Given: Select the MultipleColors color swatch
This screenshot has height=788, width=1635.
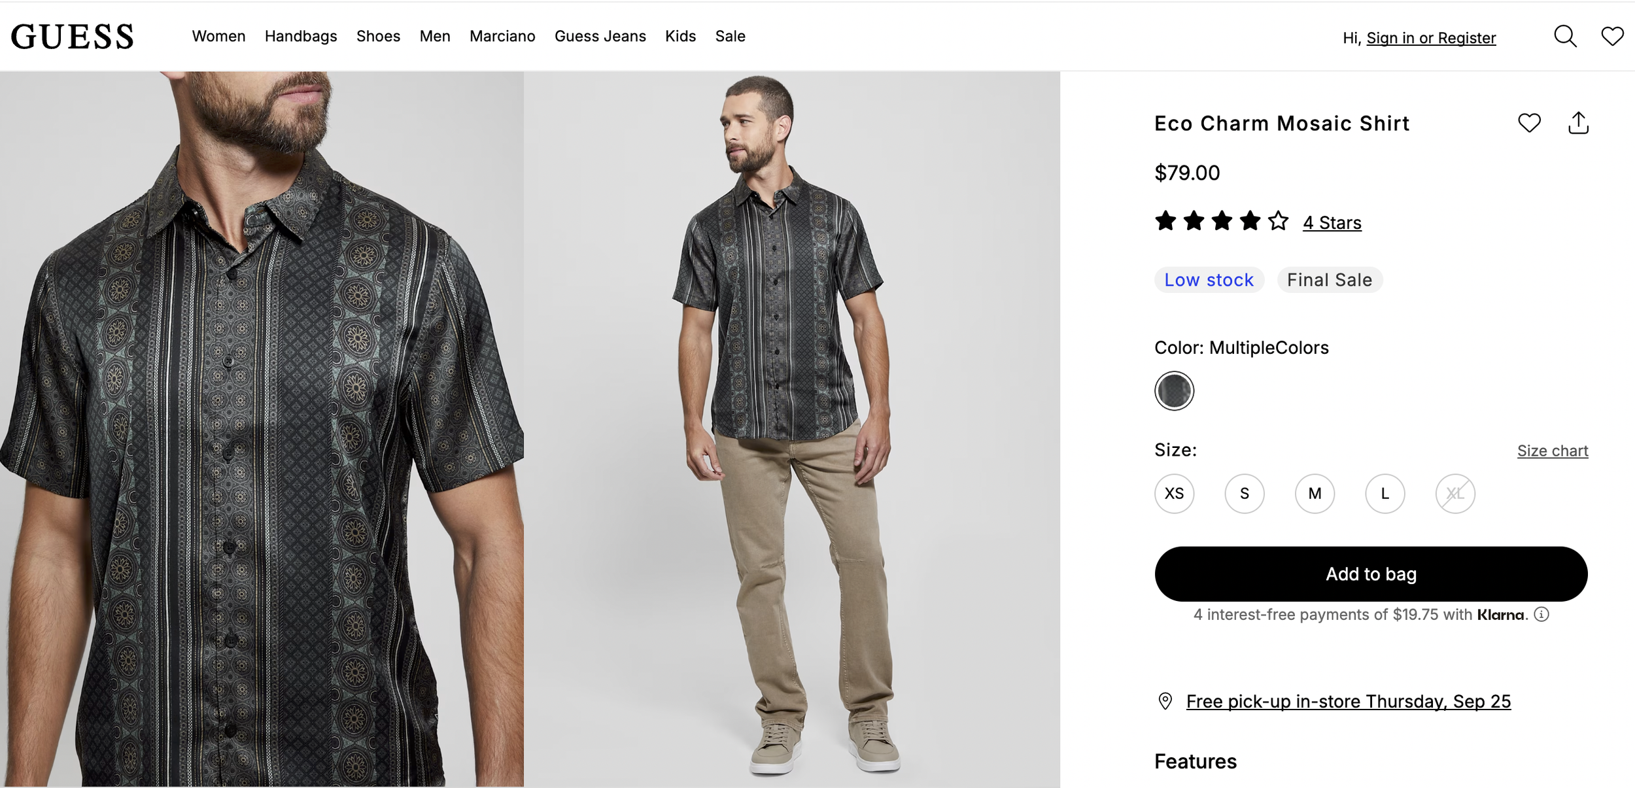Looking at the screenshot, I should 1174,391.
